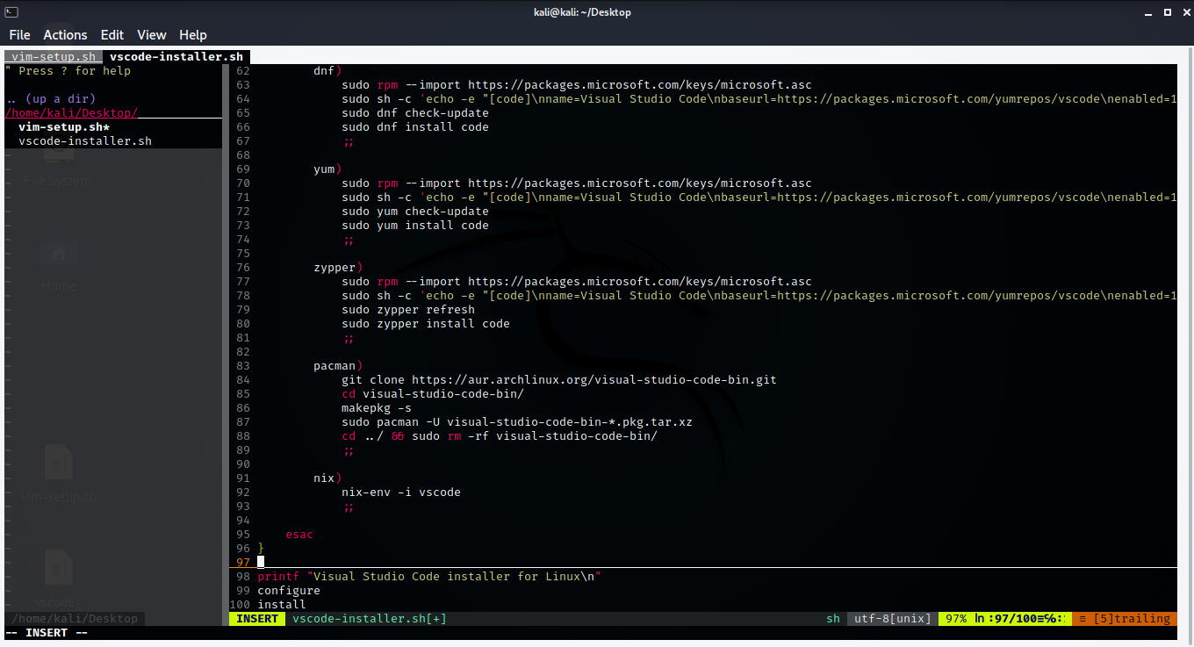Click the 97% position indicator

pos(956,619)
